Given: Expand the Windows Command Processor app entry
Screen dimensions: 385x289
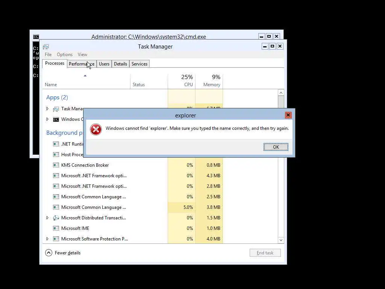Looking at the screenshot, I should pos(47,119).
